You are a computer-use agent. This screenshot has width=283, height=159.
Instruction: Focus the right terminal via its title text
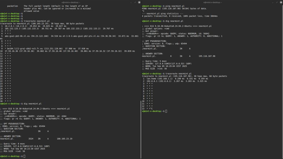click(x=212, y=2)
